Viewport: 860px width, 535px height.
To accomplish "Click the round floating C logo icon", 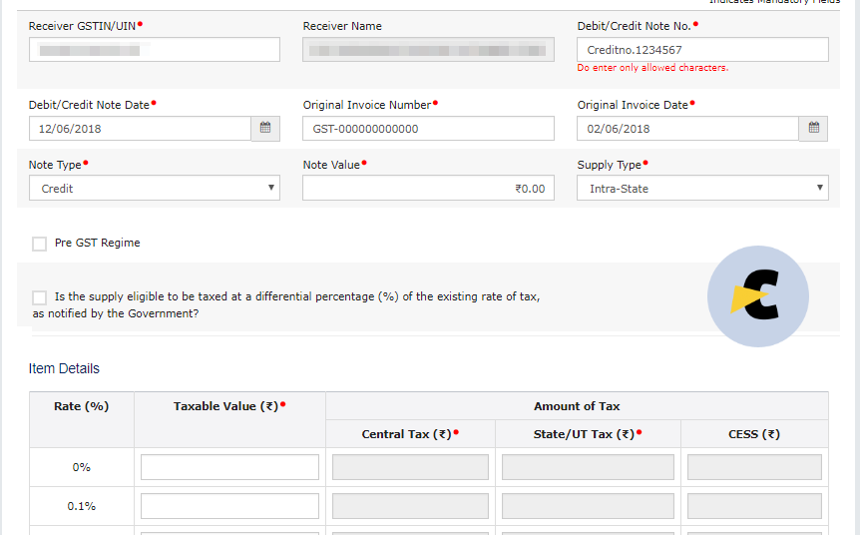I will coord(758,296).
